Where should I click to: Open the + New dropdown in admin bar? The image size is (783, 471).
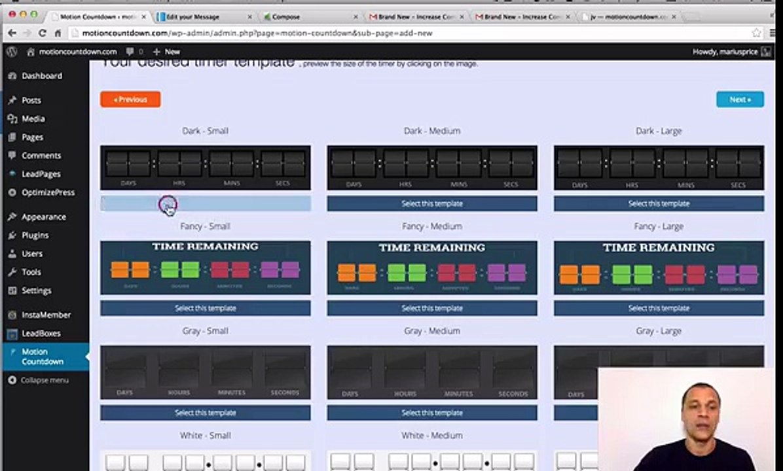pyautogui.click(x=167, y=52)
